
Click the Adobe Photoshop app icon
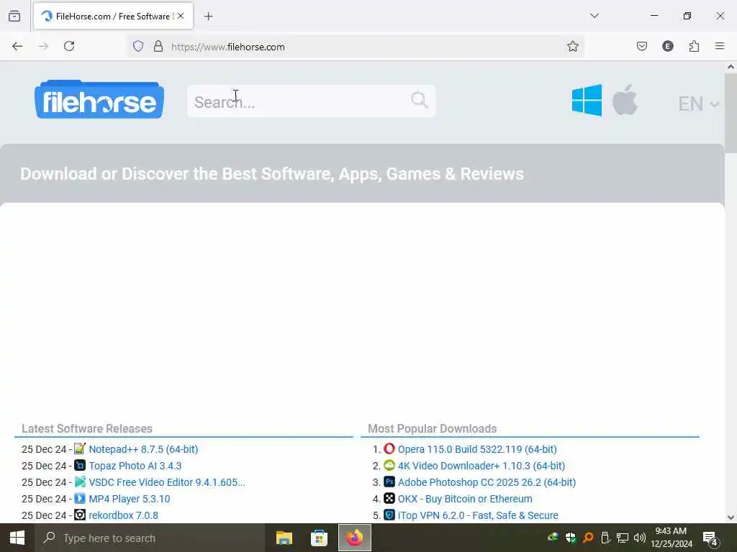(389, 482)
